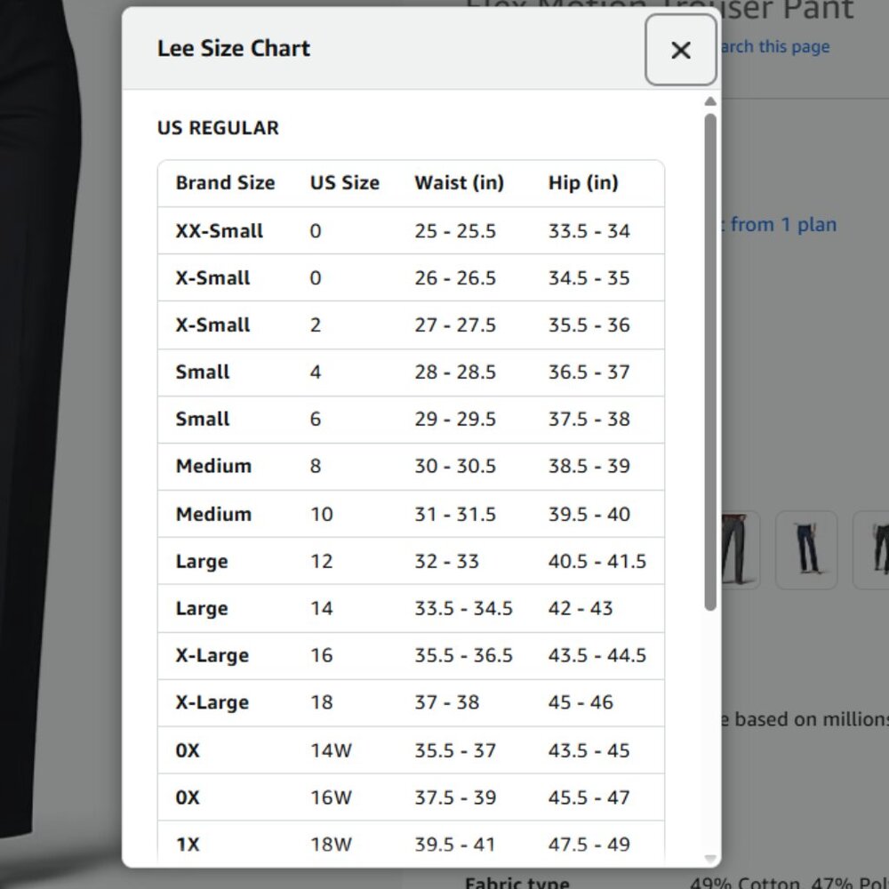Screen dimensions: 889x889
Task: Click hip value '34.5 - 35'
Action: pos(589,277)
